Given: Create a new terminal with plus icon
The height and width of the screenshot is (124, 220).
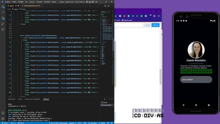Looking at the screenshot, I should tap(104, 99).
